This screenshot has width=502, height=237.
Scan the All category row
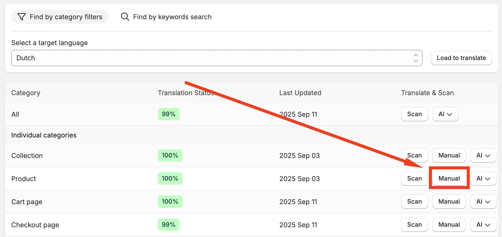pyautogui.click(x=415, y=114)
